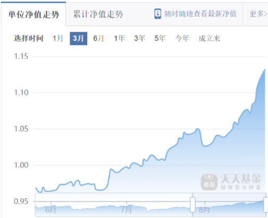Select the 3月 time range
The width and height of the screenshot is (268, 218).
pos(78,38)
